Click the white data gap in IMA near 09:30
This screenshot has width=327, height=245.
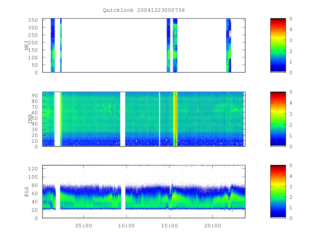[x=123, y=119]
